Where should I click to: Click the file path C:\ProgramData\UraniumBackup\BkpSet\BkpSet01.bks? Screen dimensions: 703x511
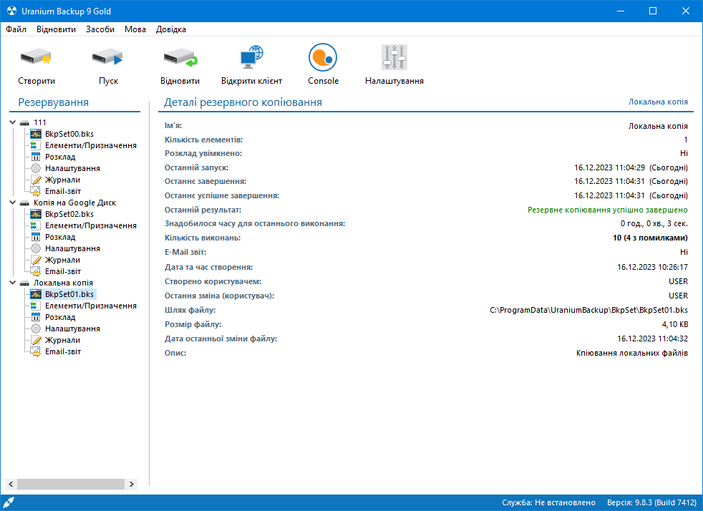pos(588,310)
